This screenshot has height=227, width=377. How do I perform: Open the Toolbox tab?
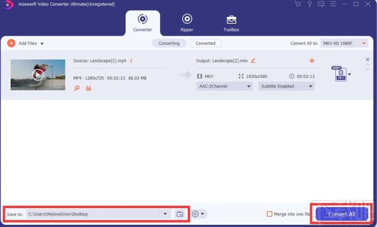(231, 23)
